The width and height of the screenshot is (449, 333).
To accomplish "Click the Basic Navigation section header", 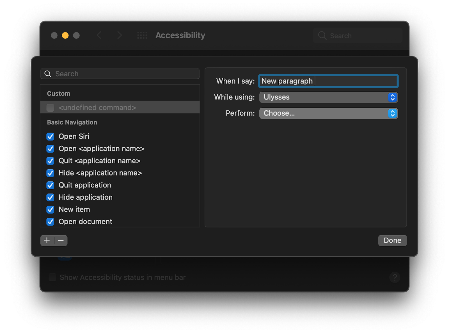I will click(72, 122).
